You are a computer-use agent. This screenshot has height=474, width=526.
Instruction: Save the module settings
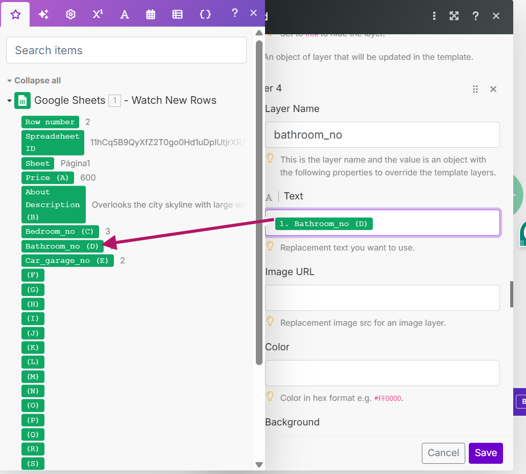point(486,453)
